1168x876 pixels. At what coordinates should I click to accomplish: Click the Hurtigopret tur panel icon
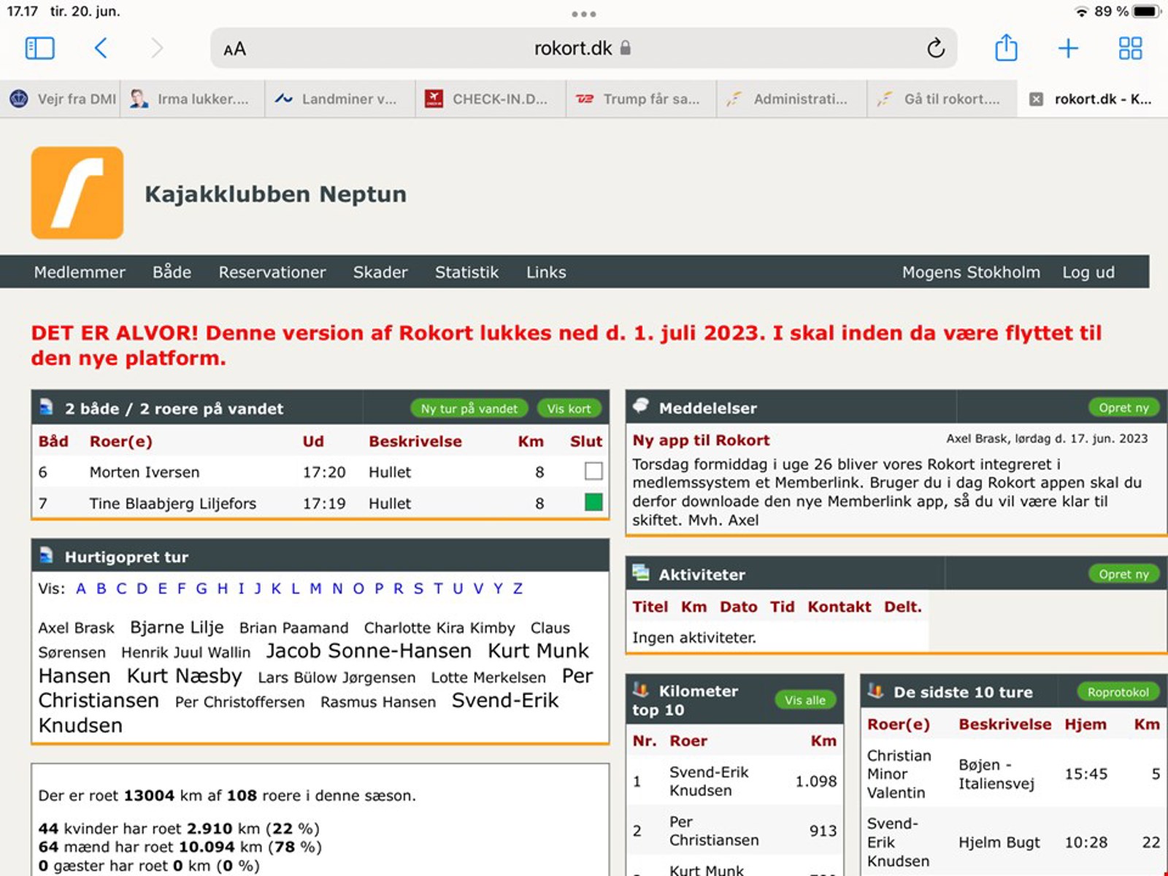pyautogui.click(x=46, y=556)
